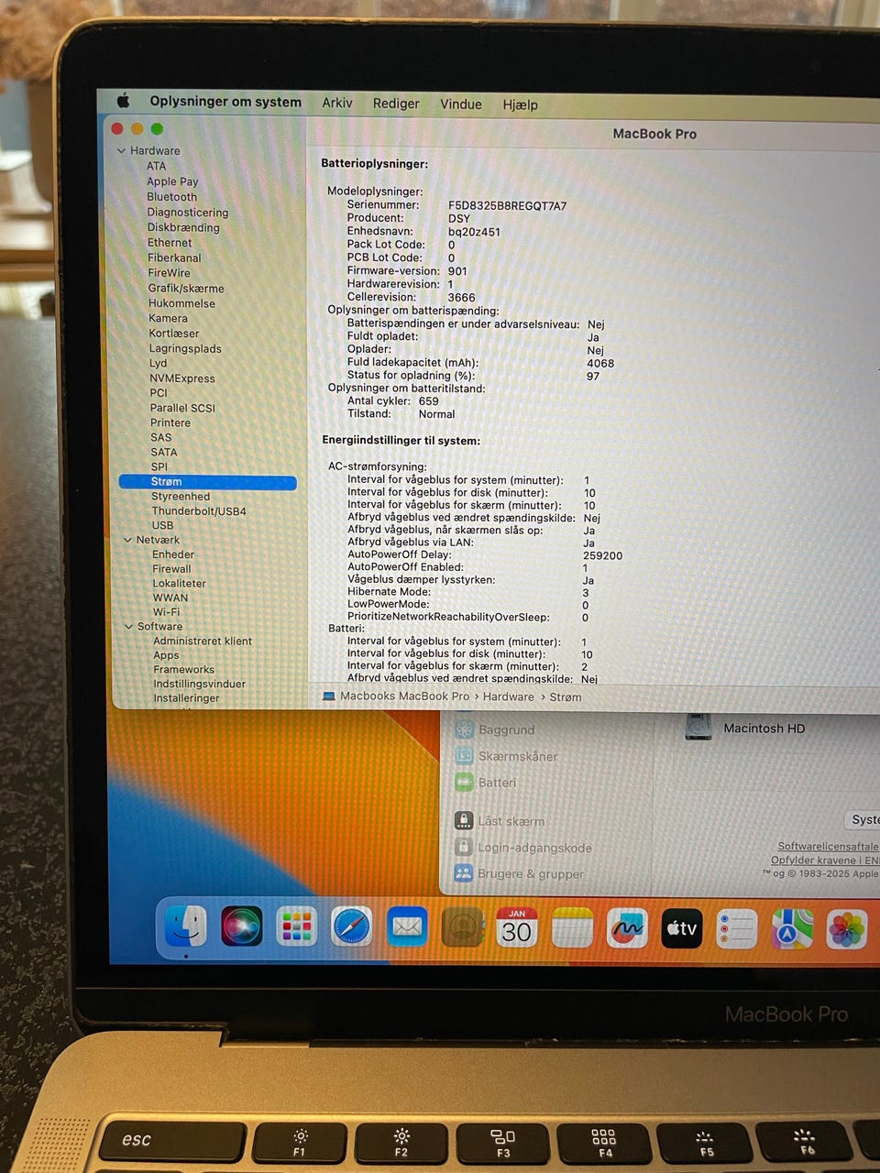Click Batteri icon in System Settings

464,783
